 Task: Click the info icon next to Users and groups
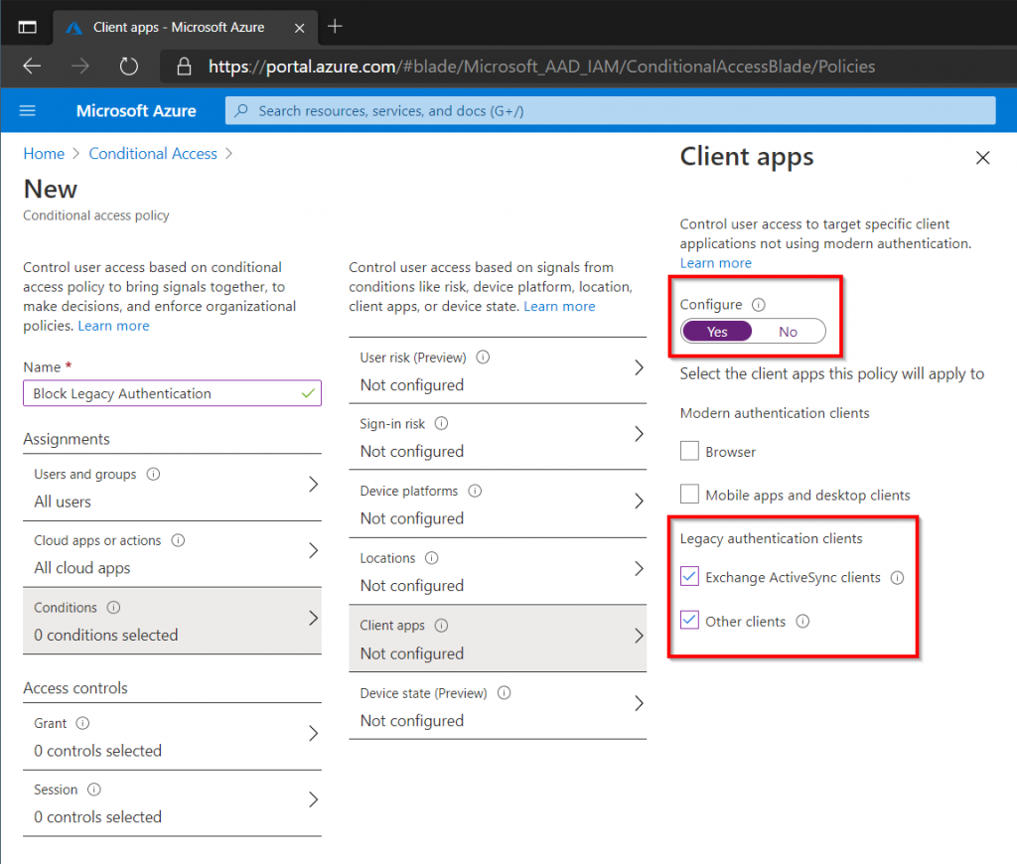[x=153, y=474]
